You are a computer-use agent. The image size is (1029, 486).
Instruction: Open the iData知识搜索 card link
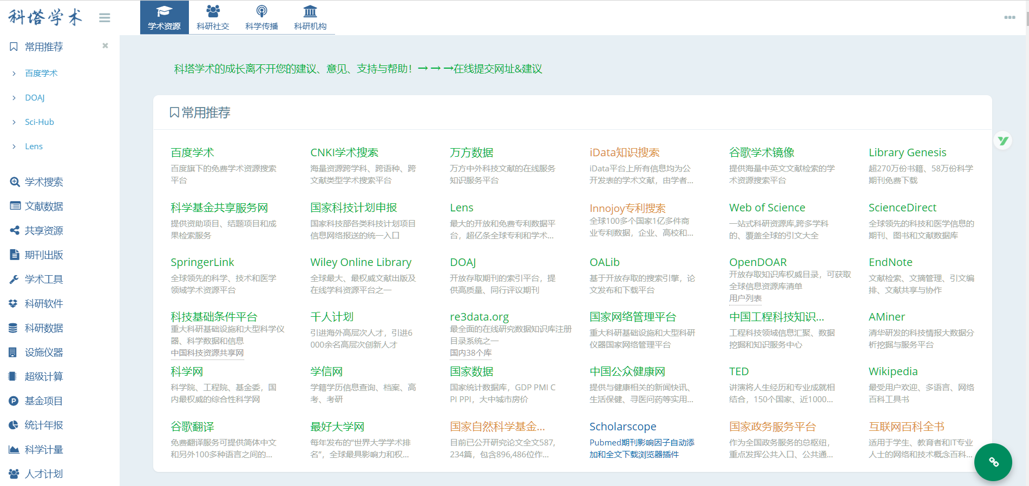pos(625,152)
